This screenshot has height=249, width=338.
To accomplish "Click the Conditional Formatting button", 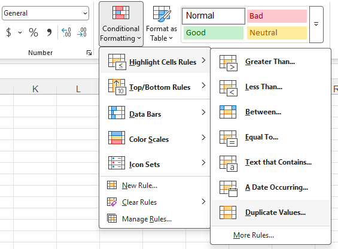I will point(121,24).
